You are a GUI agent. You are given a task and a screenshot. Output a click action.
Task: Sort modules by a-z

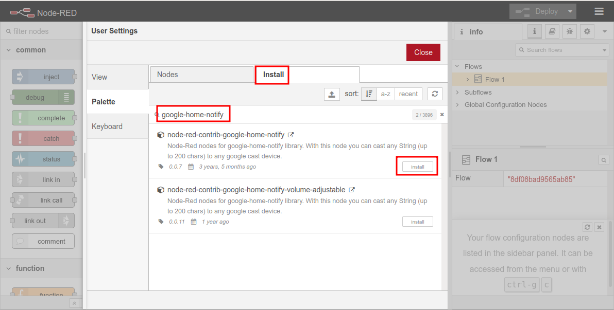[x=385, y=94]
